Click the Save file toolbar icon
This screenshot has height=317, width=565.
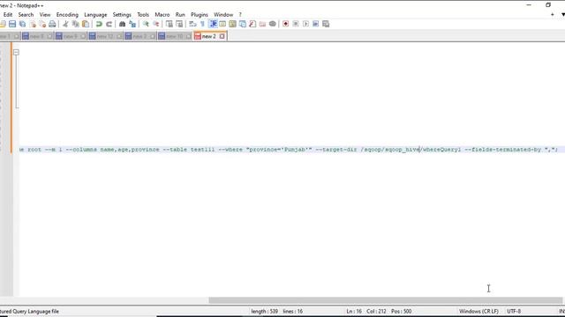[12, 24]
